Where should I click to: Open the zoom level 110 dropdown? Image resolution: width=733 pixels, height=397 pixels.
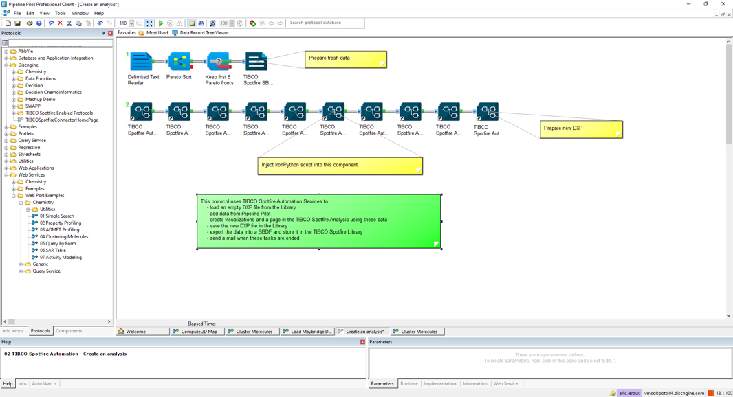coord(131,23)
